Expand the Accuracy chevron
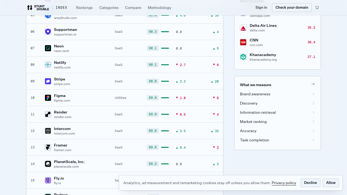 click(313, 131)
